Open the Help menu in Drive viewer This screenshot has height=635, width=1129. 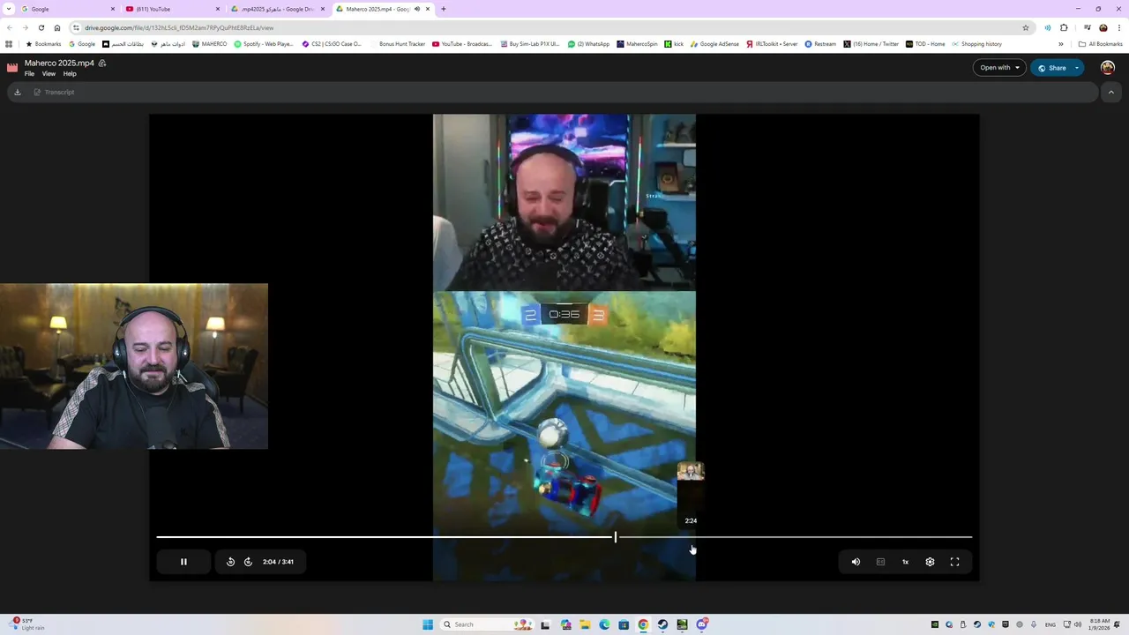pyautogui.click(x=70, y=74)
